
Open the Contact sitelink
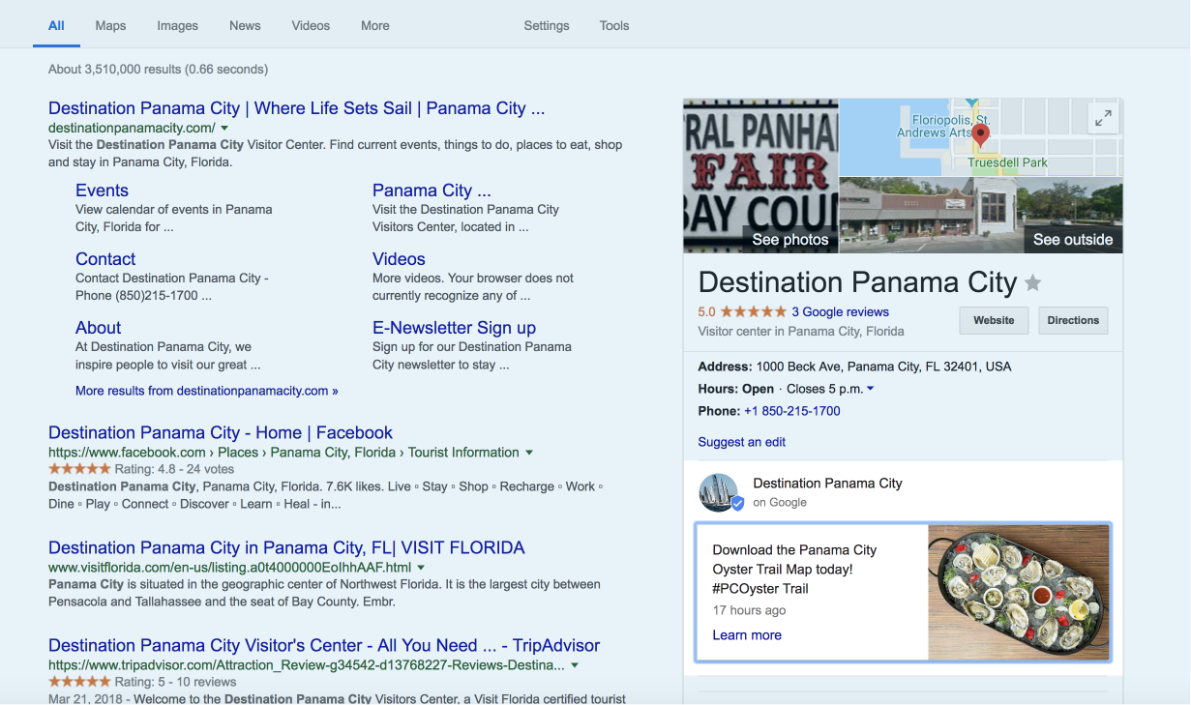coord(105,259)
